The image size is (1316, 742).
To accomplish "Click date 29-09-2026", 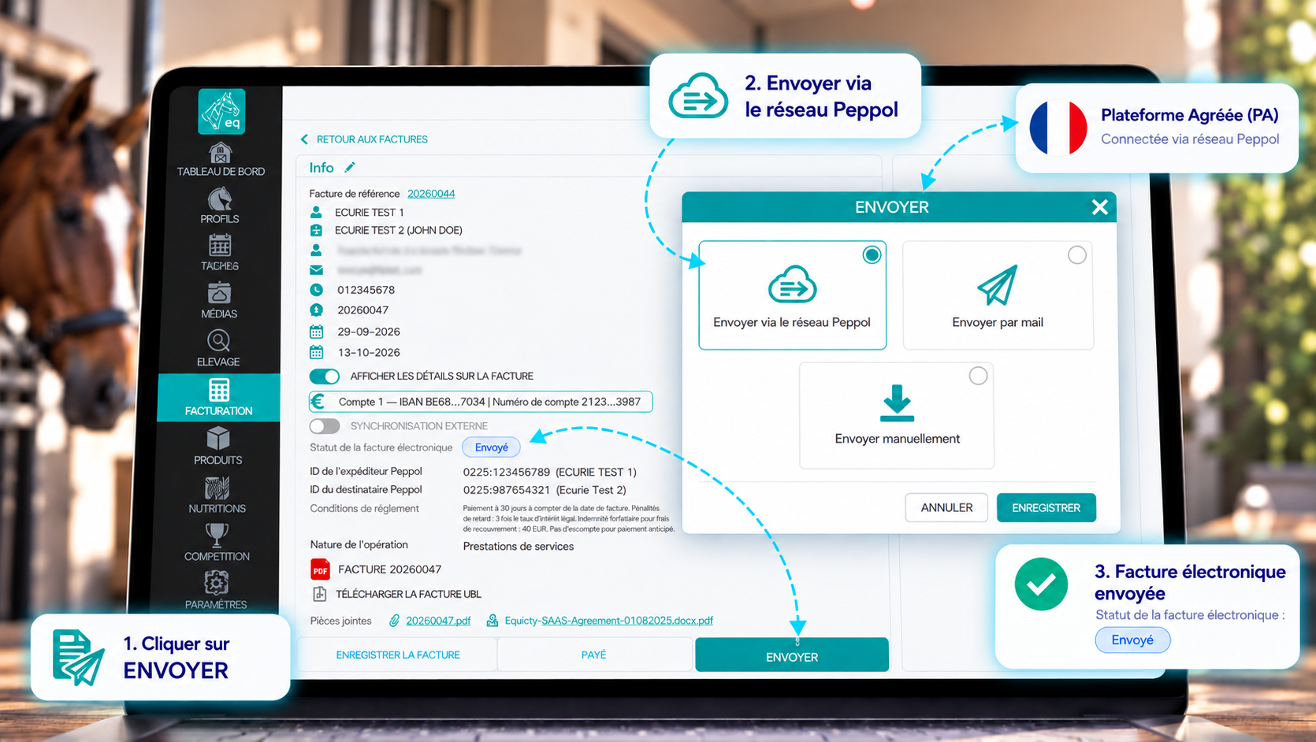I will click(x=369, y=332).
